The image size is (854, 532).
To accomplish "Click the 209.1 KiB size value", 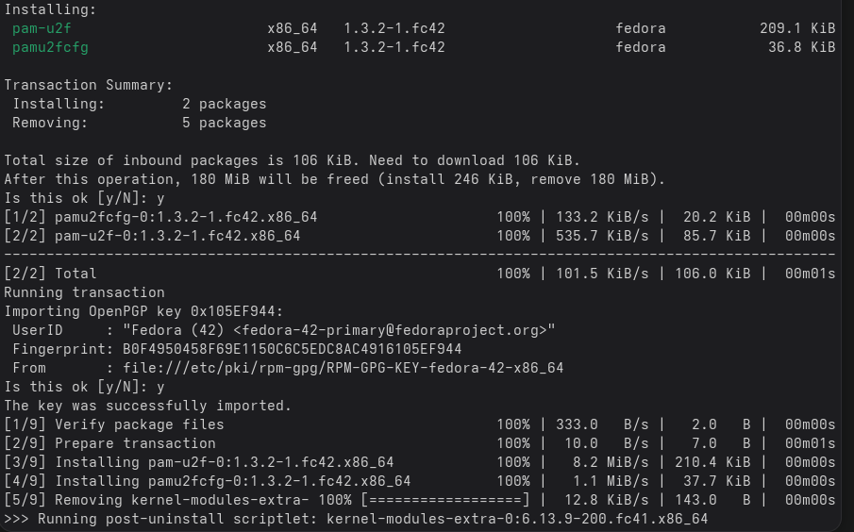I will (x=796, y=28).
